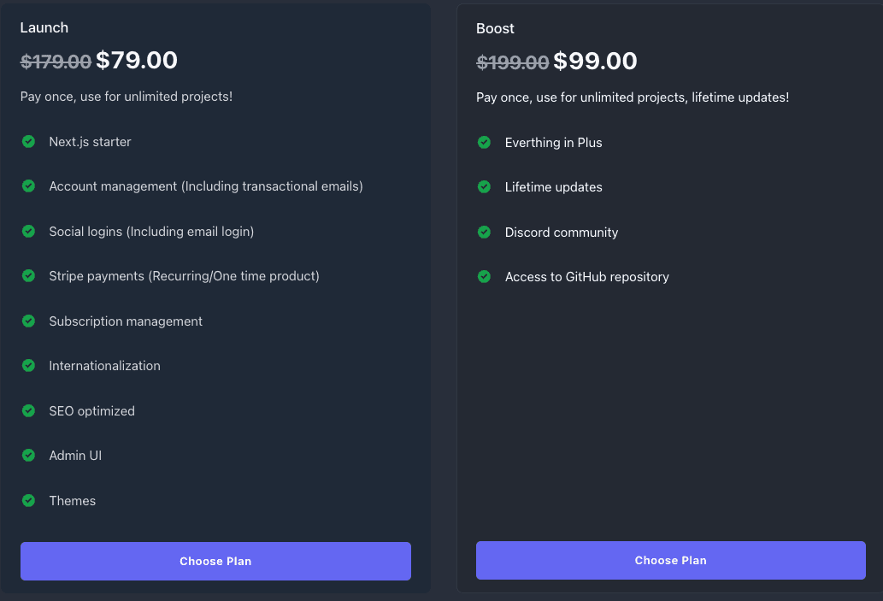Click Choose Plan for the Launch plan
Viewport: 883px width, 601px height.
(x=215, y=561)
